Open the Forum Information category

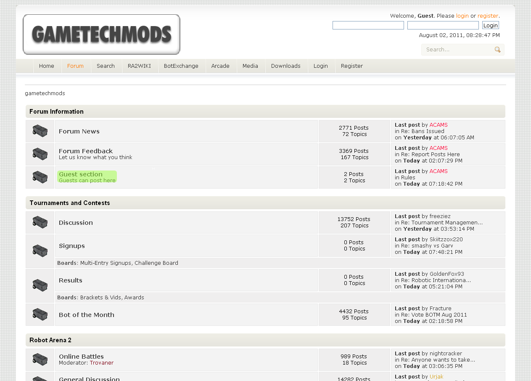click(57, 112)
